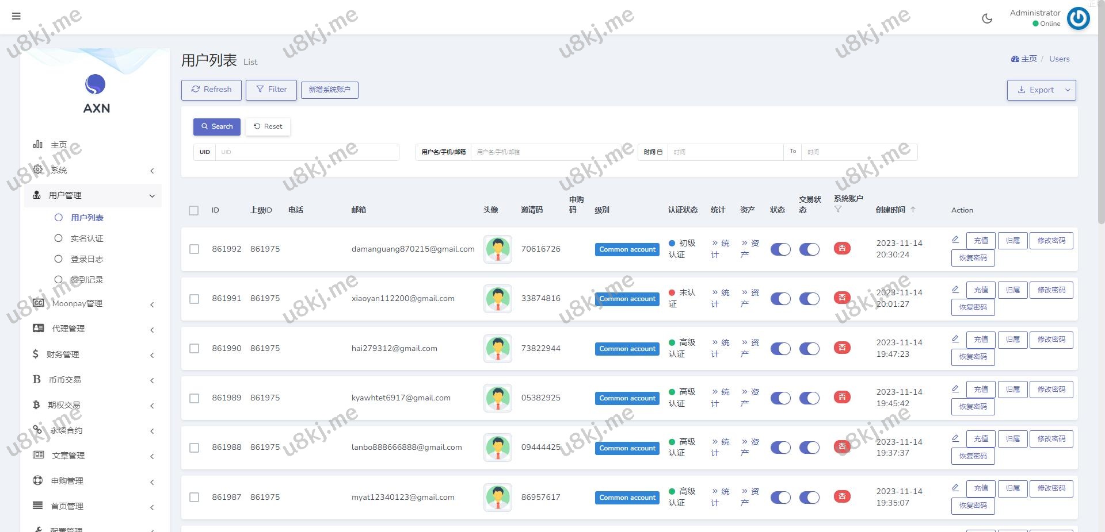Click the AXN logo icon
The height and width of the screenshot is (532, 1105).
(x=96, y=84)
